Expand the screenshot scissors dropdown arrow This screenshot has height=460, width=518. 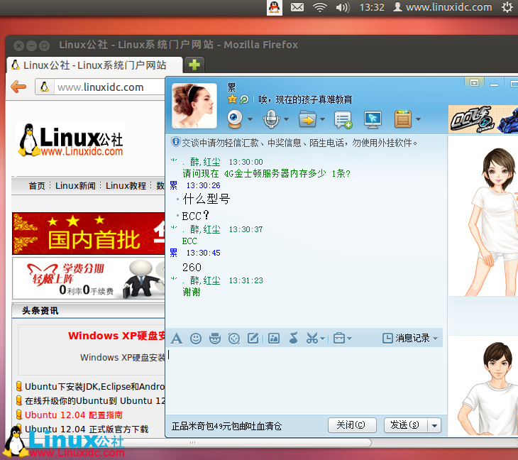pyautogui.click(x=323, y=339)
